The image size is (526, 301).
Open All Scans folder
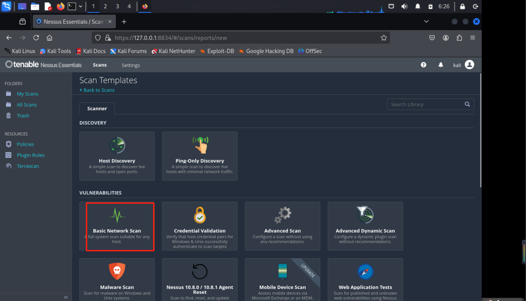[x=27, y=105]
